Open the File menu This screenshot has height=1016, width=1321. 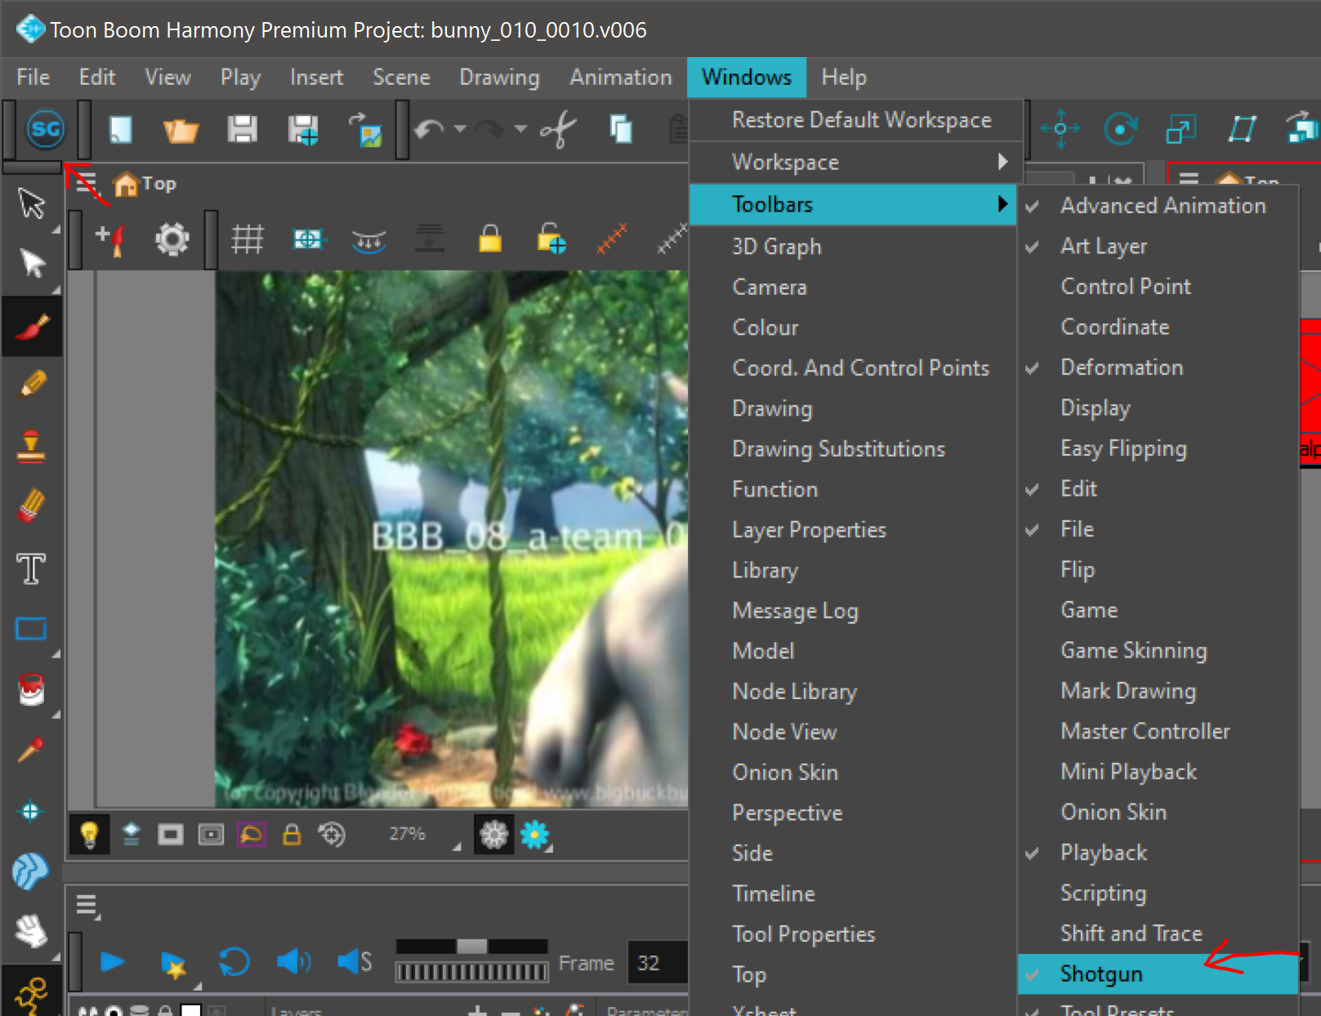tap(33, 77)
